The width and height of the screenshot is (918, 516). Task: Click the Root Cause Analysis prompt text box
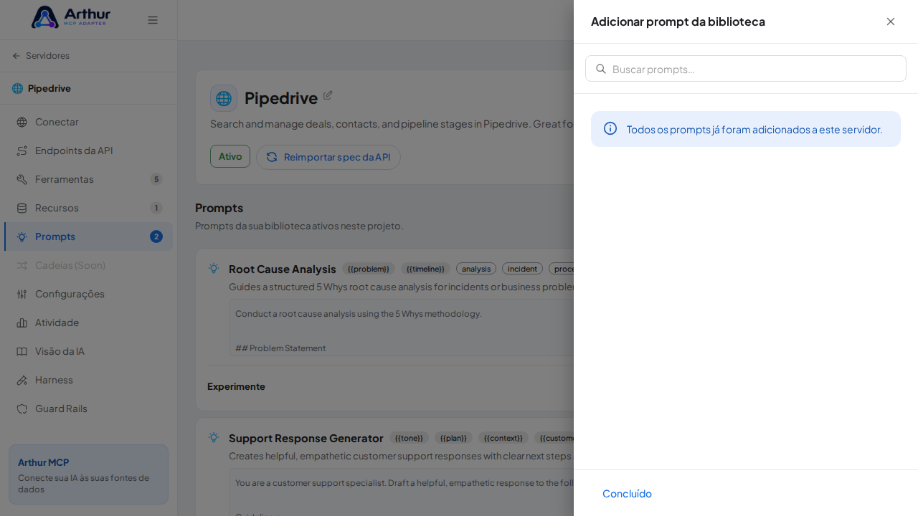pyautogui.click(x=402, y=328)
